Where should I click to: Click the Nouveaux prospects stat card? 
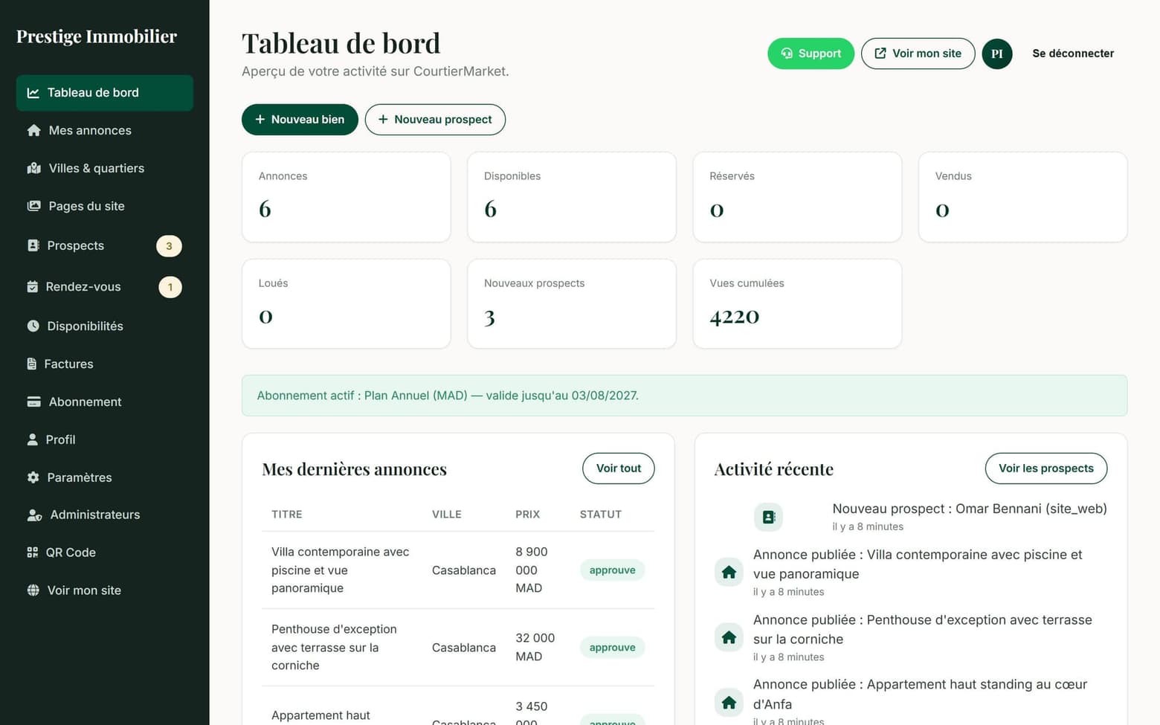[x=572, y=303]
